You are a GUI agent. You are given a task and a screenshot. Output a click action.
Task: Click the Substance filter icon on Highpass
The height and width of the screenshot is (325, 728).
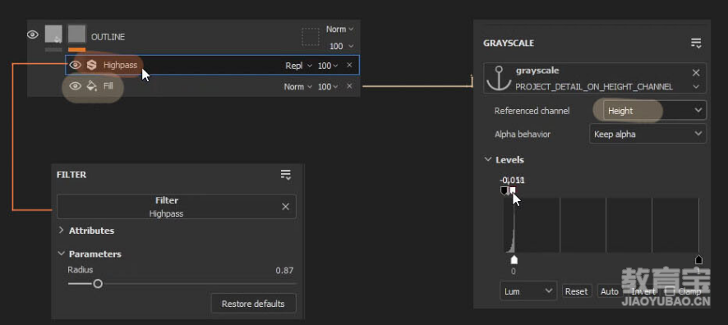91,66
